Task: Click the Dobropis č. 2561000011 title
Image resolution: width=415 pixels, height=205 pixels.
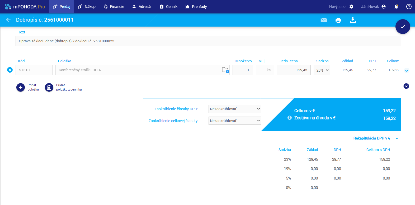Action: point(45,20)
